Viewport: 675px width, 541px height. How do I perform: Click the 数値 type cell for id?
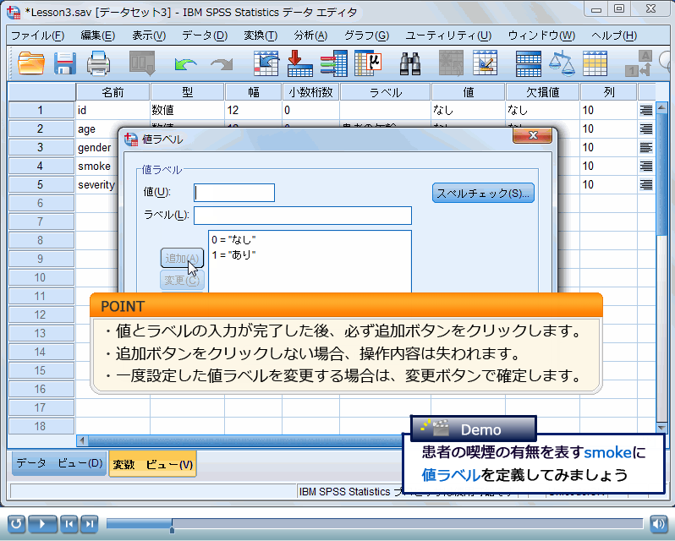(187, 111)
